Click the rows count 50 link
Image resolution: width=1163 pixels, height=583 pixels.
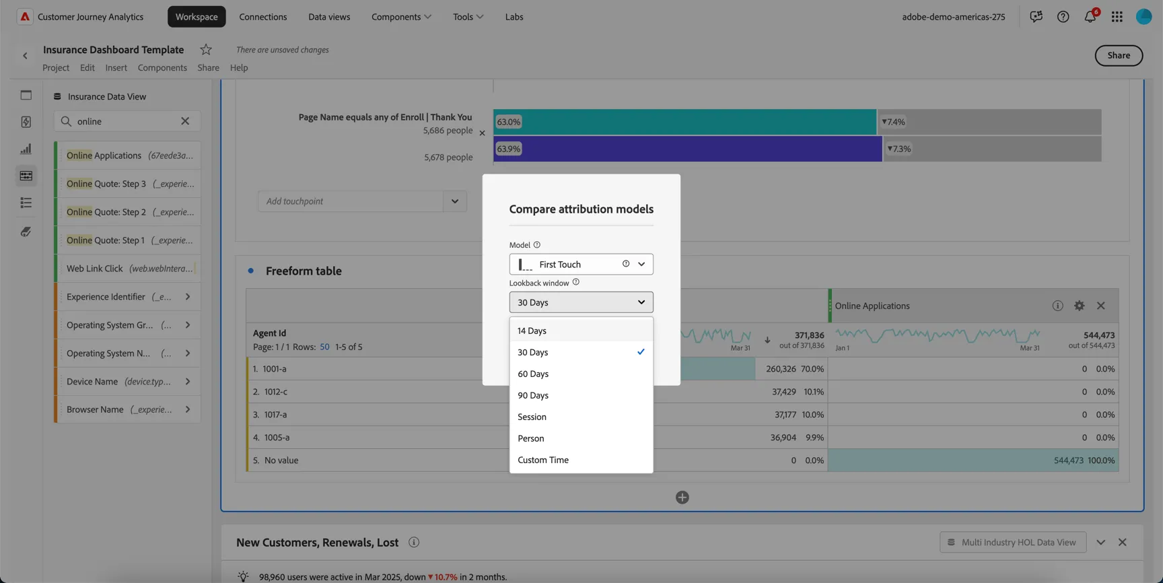pos(324,347)
